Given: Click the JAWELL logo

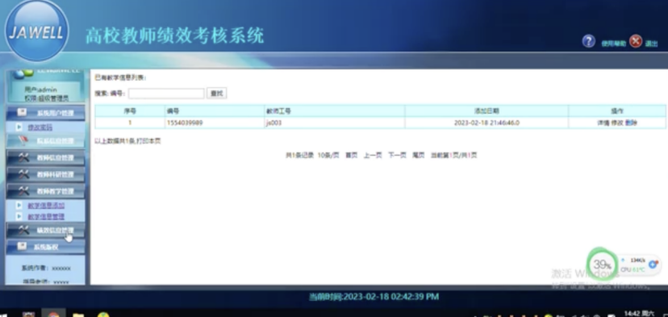Looking at the screenshot, I should click(x=36, y=31).
